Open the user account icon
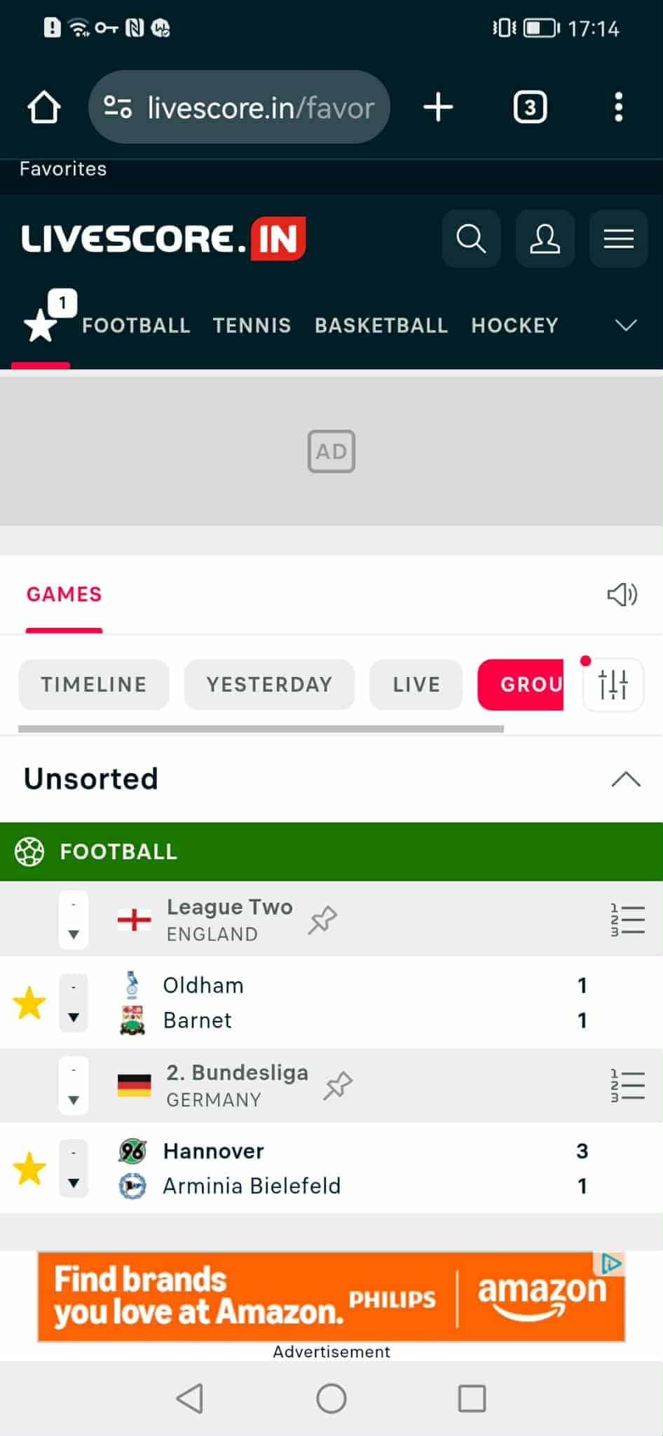 pos(545,239)
